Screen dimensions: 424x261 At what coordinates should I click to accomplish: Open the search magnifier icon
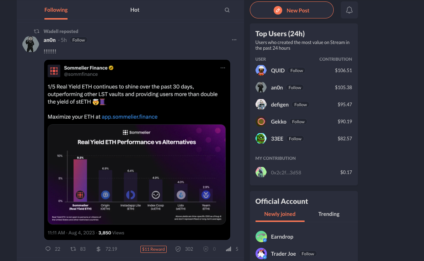click(227, 10)
